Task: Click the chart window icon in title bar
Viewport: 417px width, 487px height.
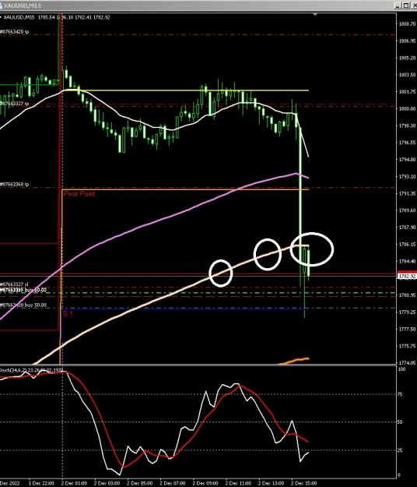Action: pyautogui.click(x=1, y=5)
